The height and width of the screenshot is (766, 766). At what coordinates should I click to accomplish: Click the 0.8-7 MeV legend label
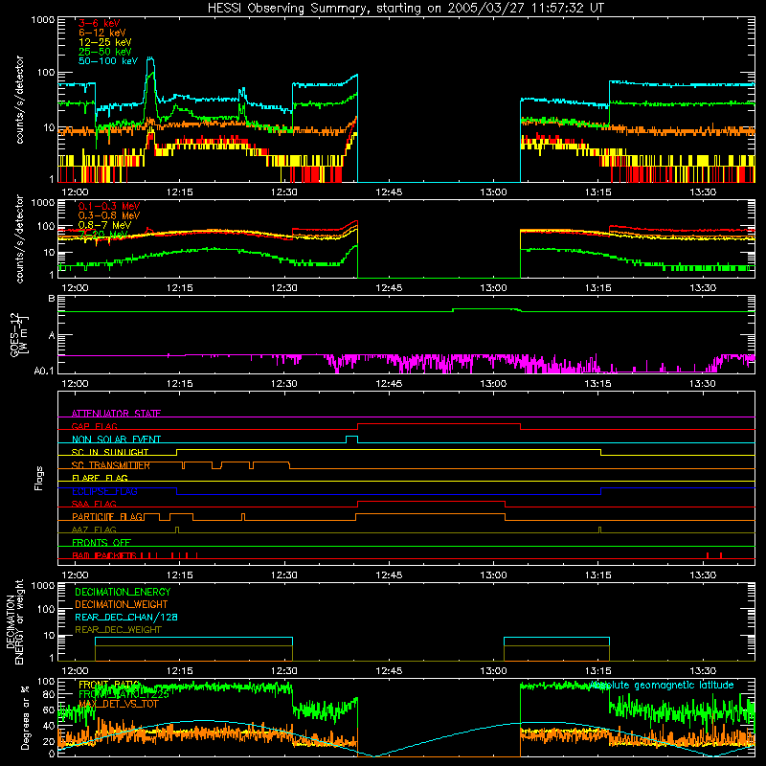click(x=104, y=225)
